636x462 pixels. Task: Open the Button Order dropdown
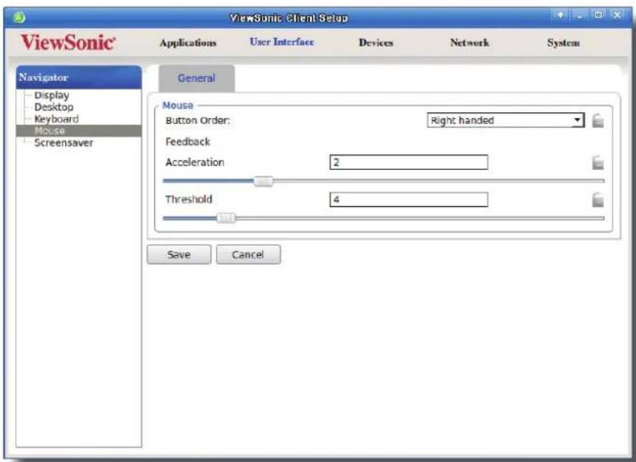[506, 120]
